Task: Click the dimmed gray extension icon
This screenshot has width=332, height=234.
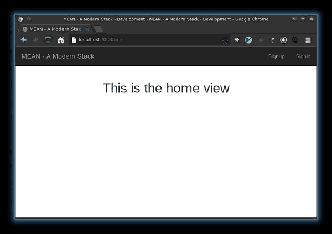Action: click(261, 40)
